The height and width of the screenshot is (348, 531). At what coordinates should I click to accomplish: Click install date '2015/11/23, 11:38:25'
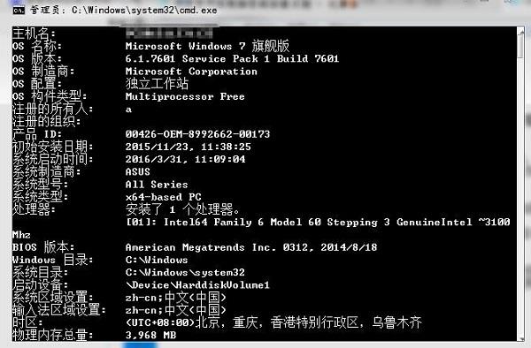(189, 147)
